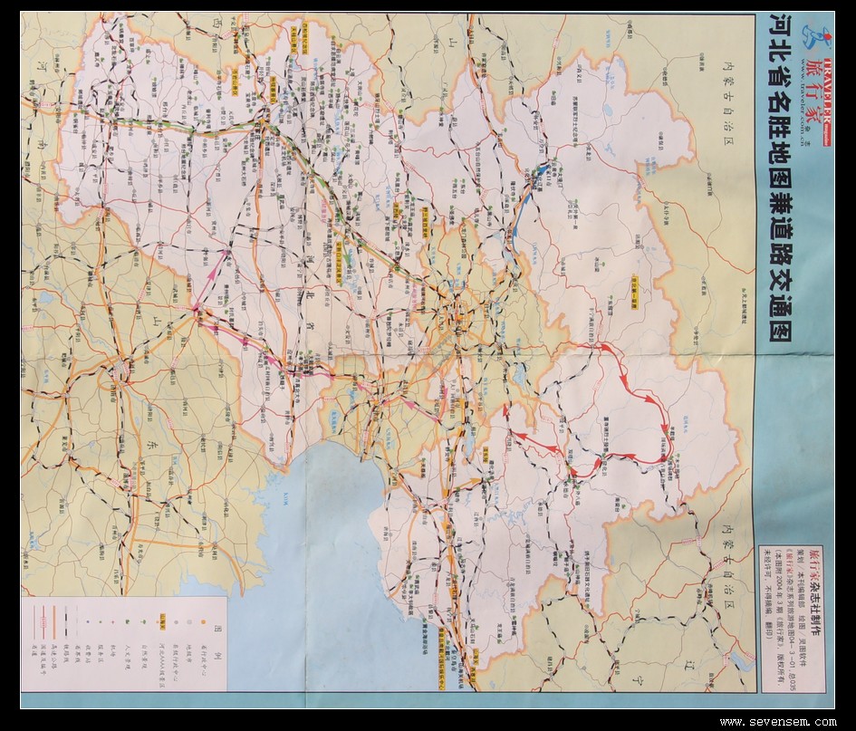The image size is (856, 731).
Task: Click the yellow AAAA scenic-area tag in the legend
Action: pos(163,622)
